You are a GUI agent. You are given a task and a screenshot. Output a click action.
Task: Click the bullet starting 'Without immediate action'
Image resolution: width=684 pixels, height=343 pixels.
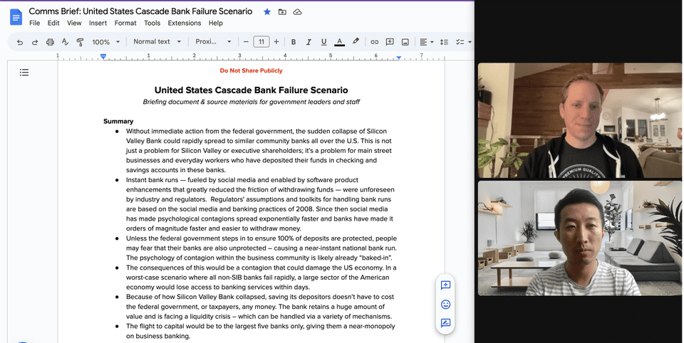pos(259,151)
